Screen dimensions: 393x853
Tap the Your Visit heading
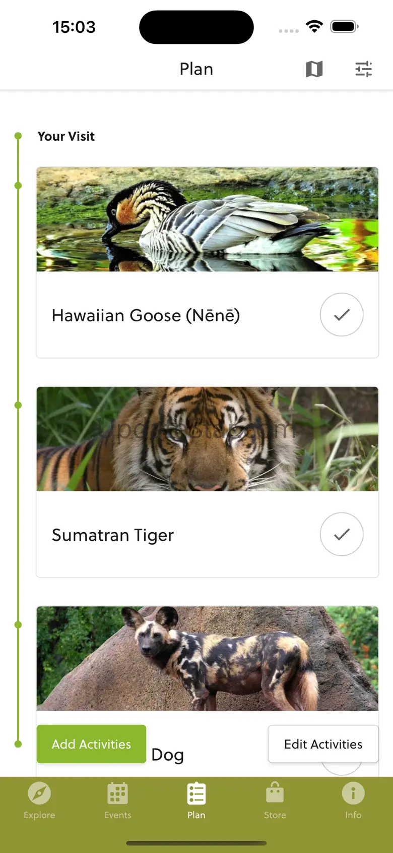[x=66, y=136]
